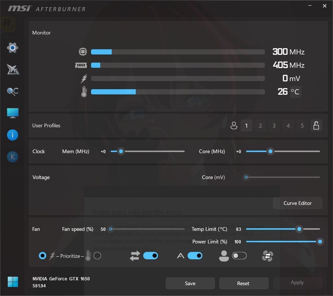Click the temperature monitor bar
333x296 pixels.
pos(178,92)
